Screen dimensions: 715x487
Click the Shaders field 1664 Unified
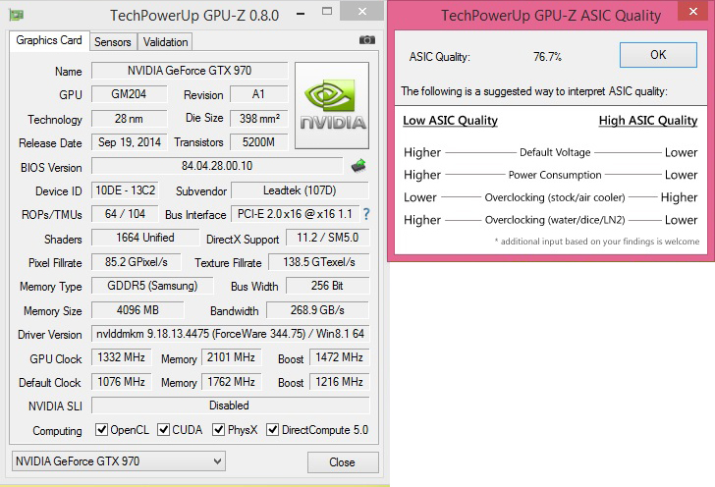pos(145,238)
